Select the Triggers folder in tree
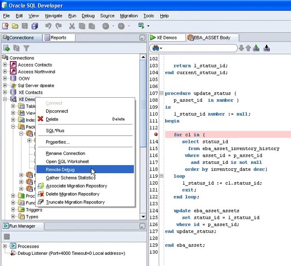291x266 pixels. [34, 210]
